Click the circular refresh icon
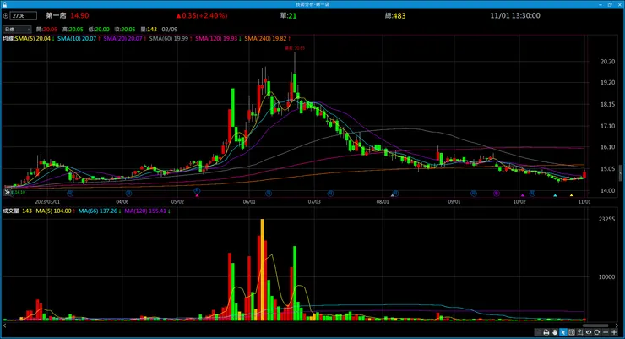The height and width of the screenshot is (339, 625). (596, 332)
